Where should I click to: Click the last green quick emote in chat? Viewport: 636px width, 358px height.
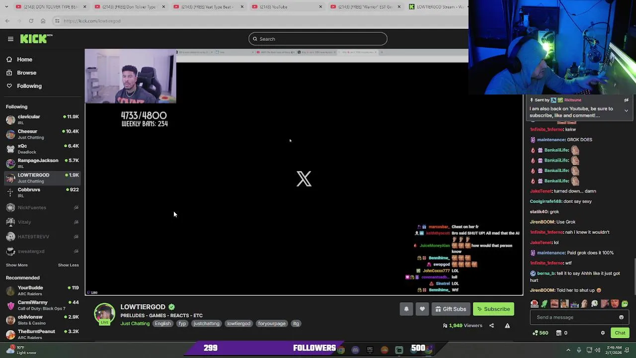(x=625, y=304)
